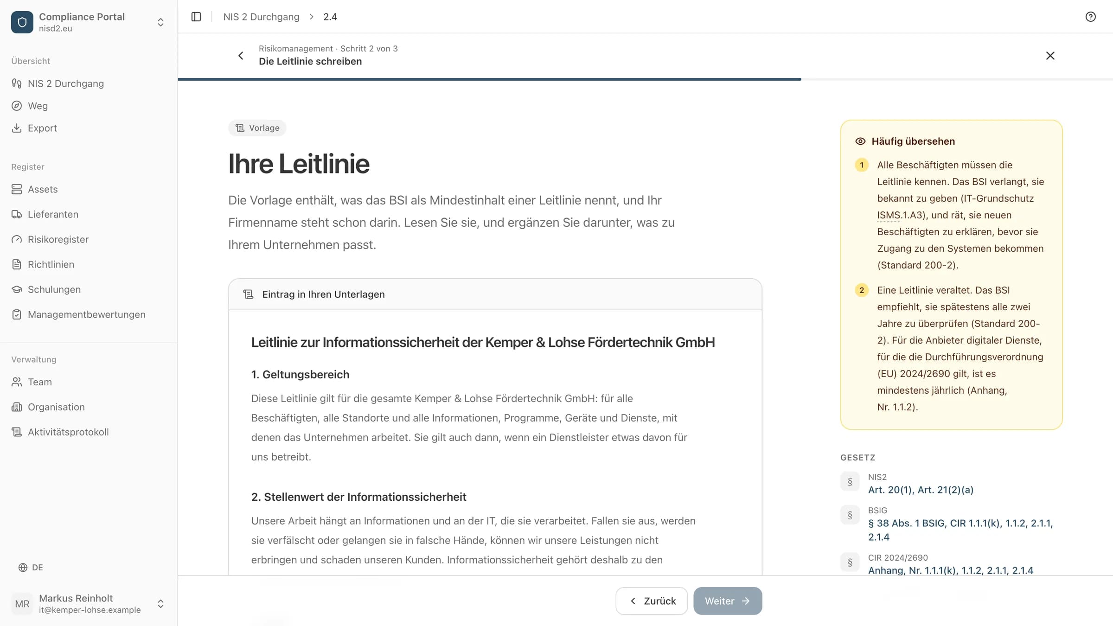Image resolution: width=1113 pixels, height=626 pixels.
Task: Expand the Compliance Portal workspace switcher
Action: coord(160,22)
